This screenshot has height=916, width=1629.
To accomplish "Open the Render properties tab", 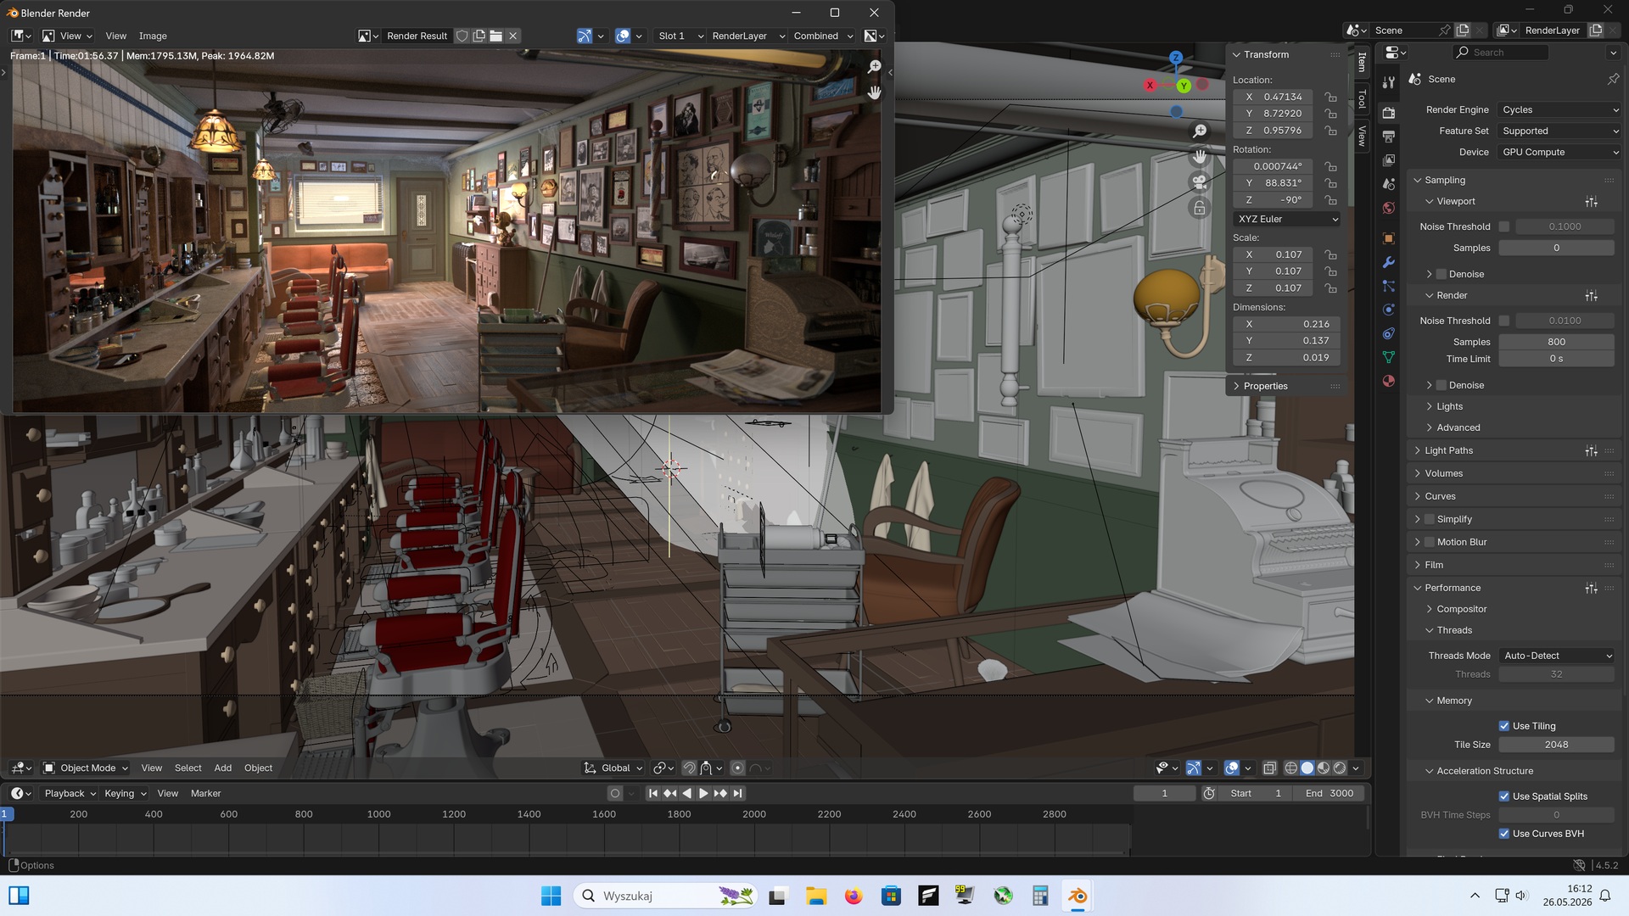I will coord(1388,113).
